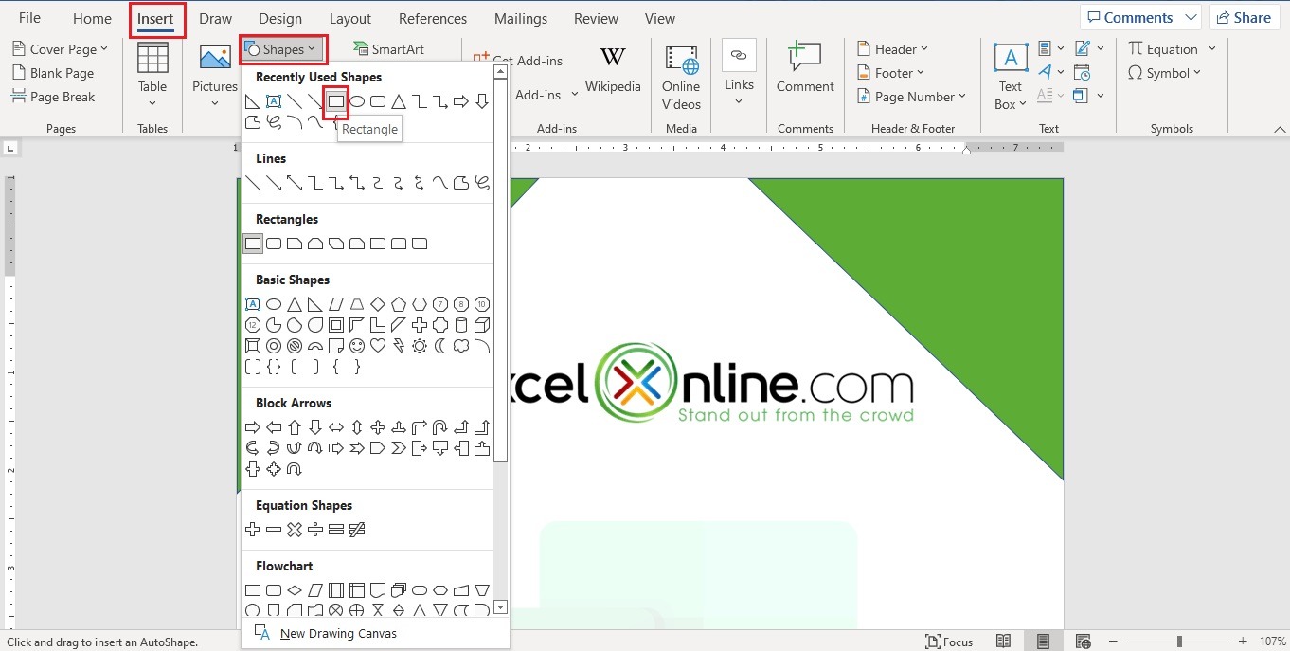Choose the Diamond basic shape
This screenshot has width=1290, height=651.
[x=378, y=304]
